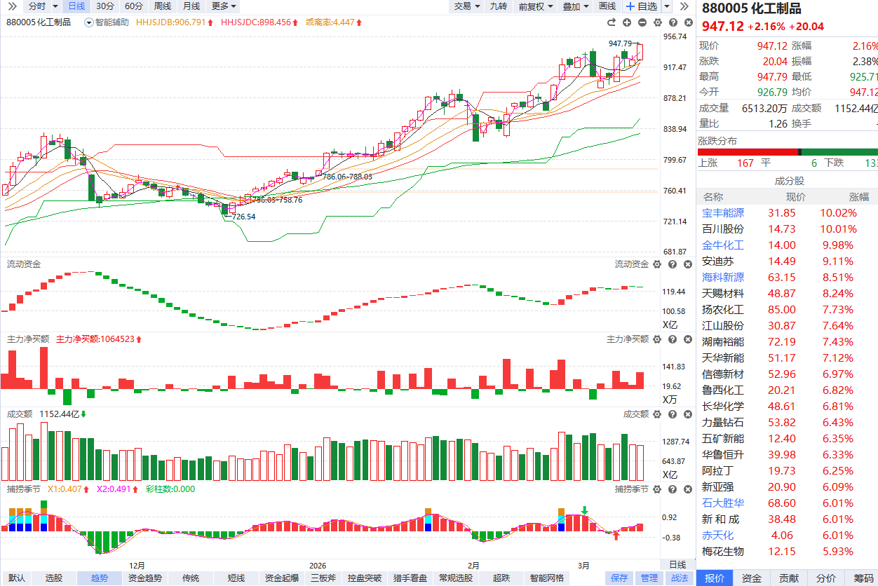The image size is (878, 586).
Task: Select the 资金趋势 bottom tab
Action: (145, 578)
